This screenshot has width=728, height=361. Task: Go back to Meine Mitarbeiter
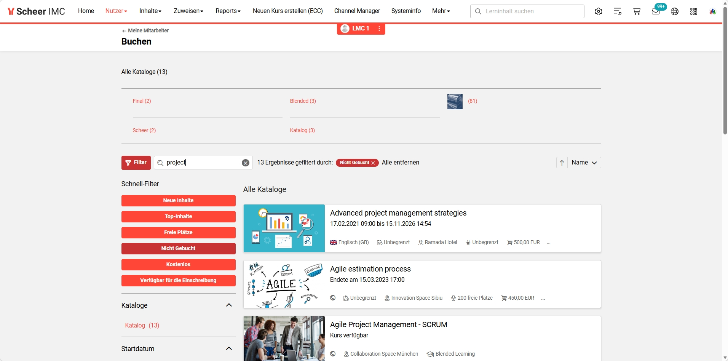coord(145,30)
